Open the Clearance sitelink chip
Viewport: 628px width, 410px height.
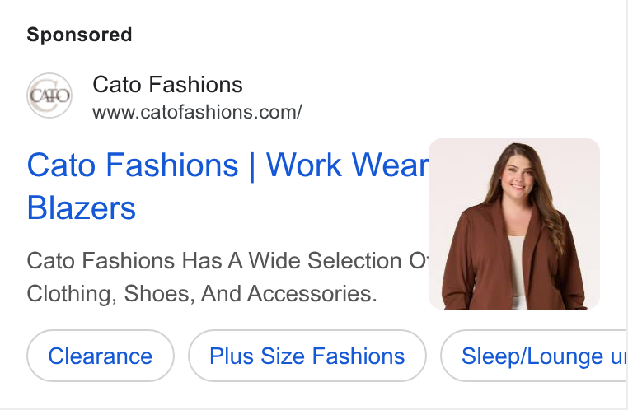tap(100, 356)
